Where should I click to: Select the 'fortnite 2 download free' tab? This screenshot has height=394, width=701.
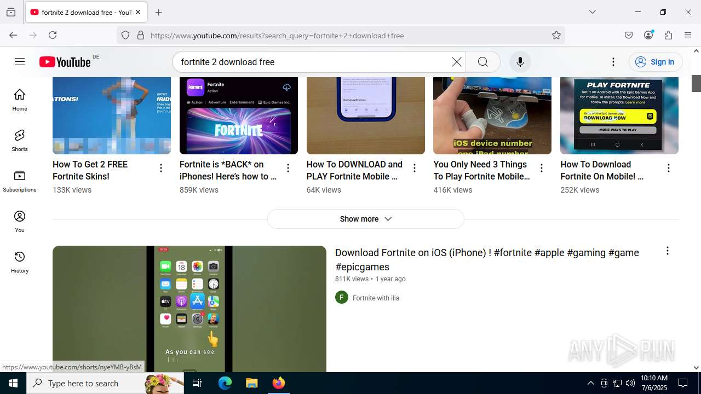(x=86, y=12)
